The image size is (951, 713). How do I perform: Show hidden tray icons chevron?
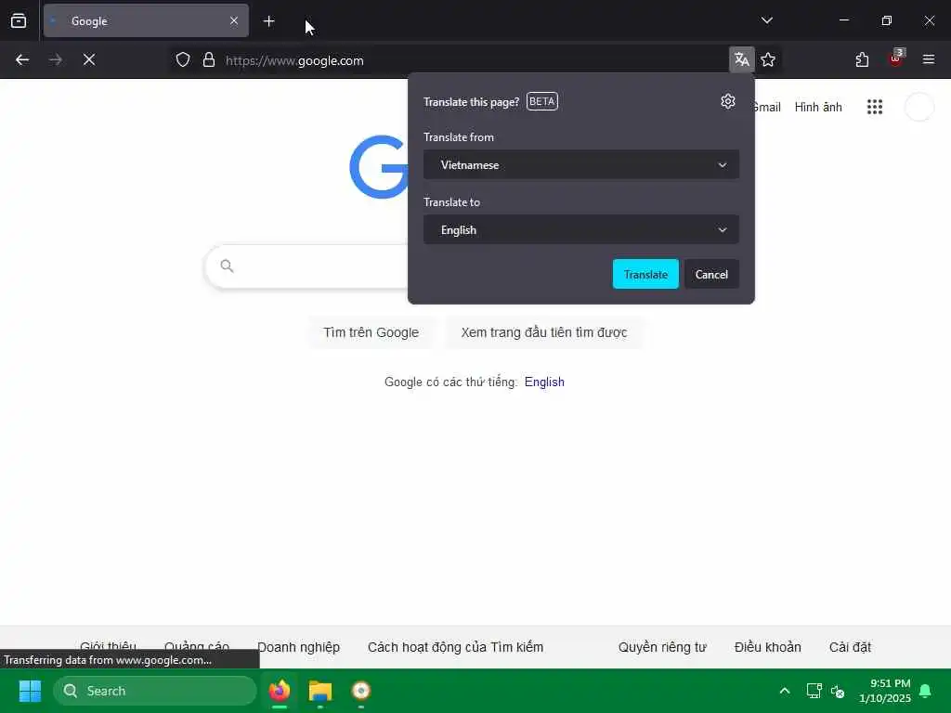click(x=784, y=691)
